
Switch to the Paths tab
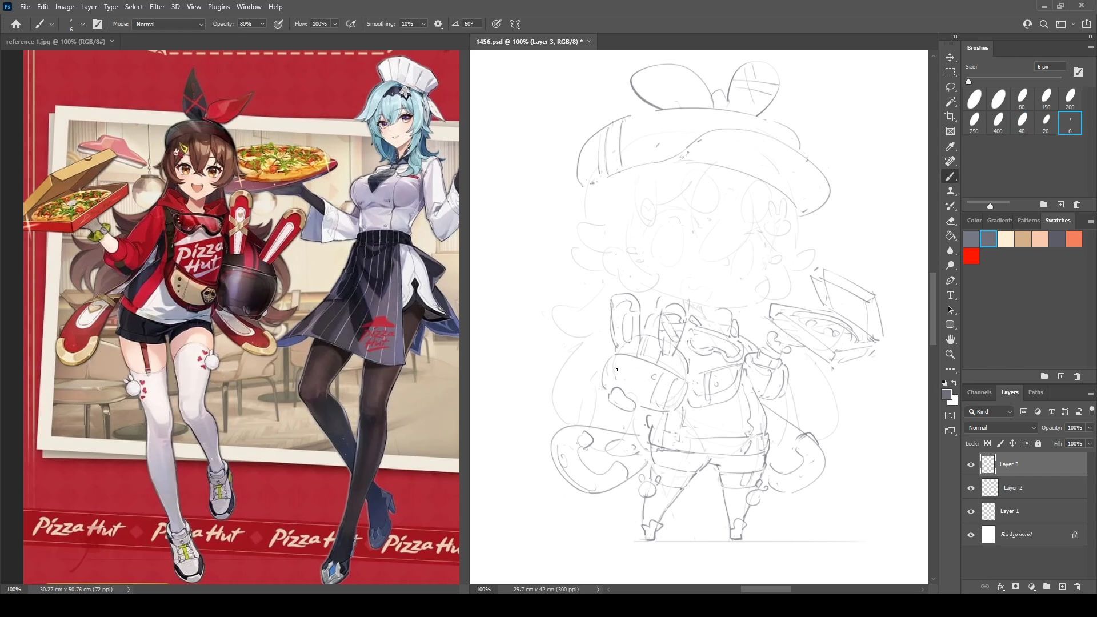(1035, 392)
